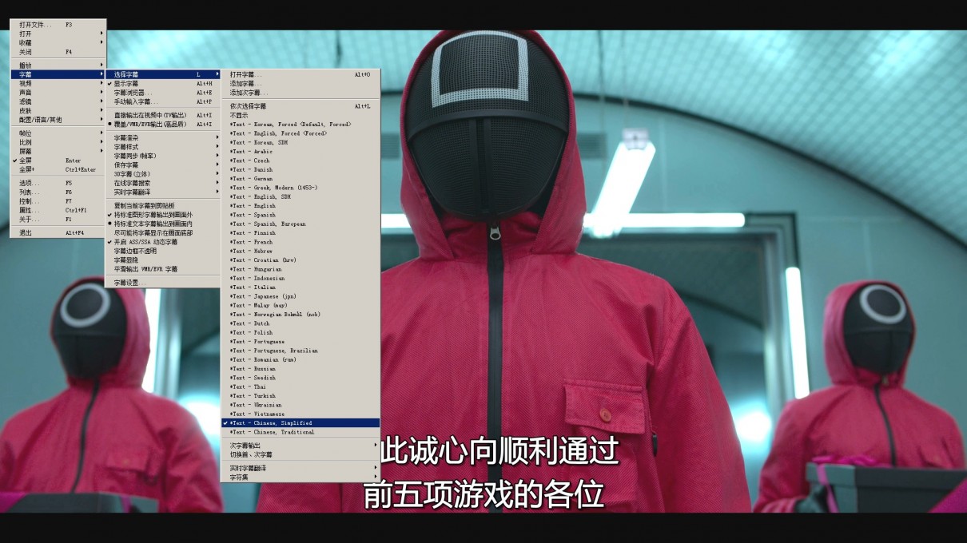Screen dimensions: 967x543
Task: Click 添加次字幕... entry
Action: click(x=300, y=93)
